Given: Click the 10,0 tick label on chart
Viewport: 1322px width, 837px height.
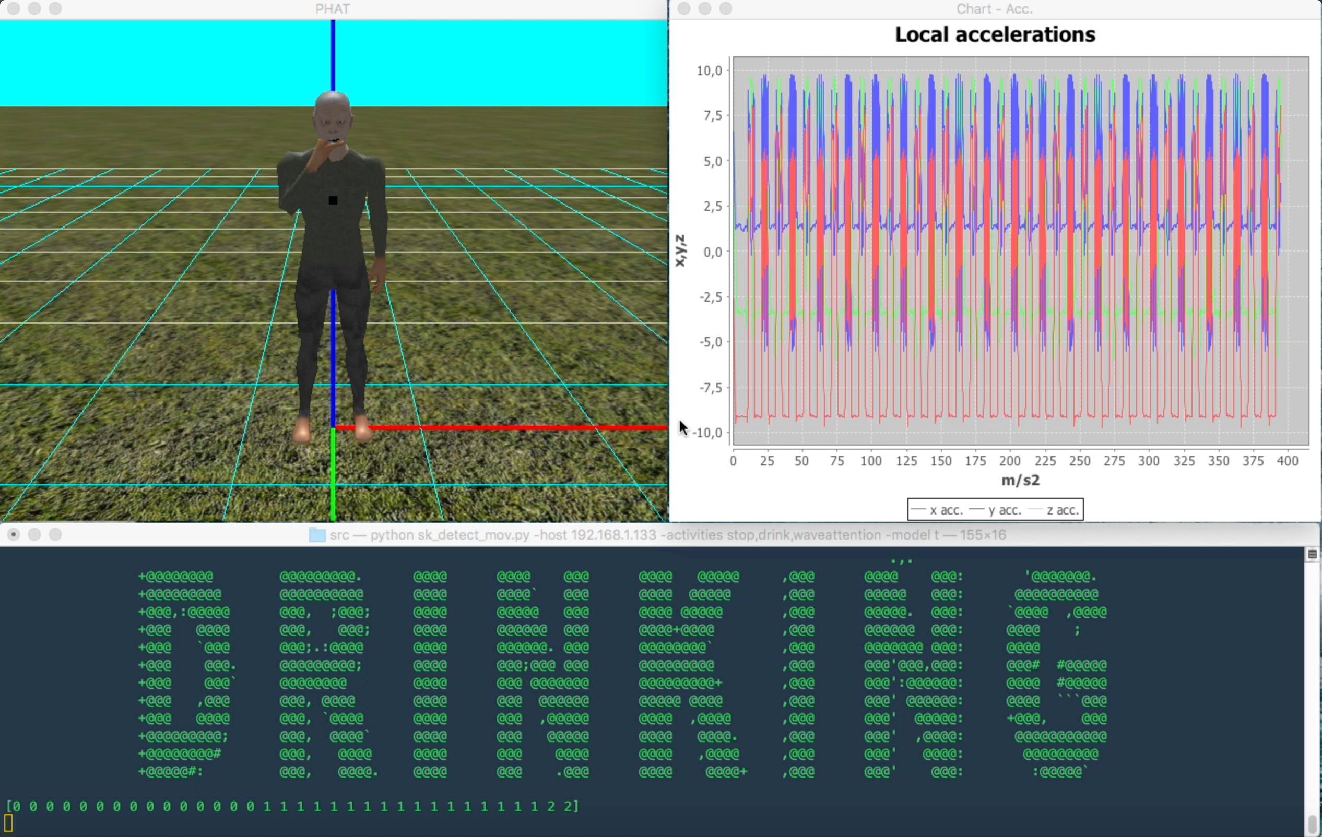Looking at the screenshot, I should click(709, 70).
